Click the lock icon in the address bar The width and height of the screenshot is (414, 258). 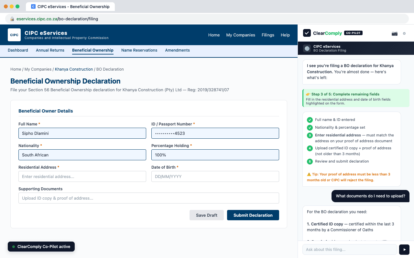coord(12,19)
